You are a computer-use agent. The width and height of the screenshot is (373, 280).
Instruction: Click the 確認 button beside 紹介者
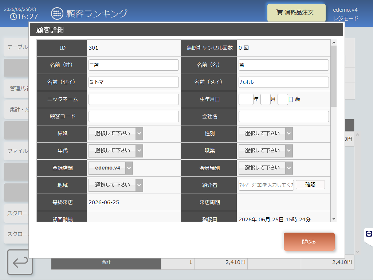pos(310,184)
